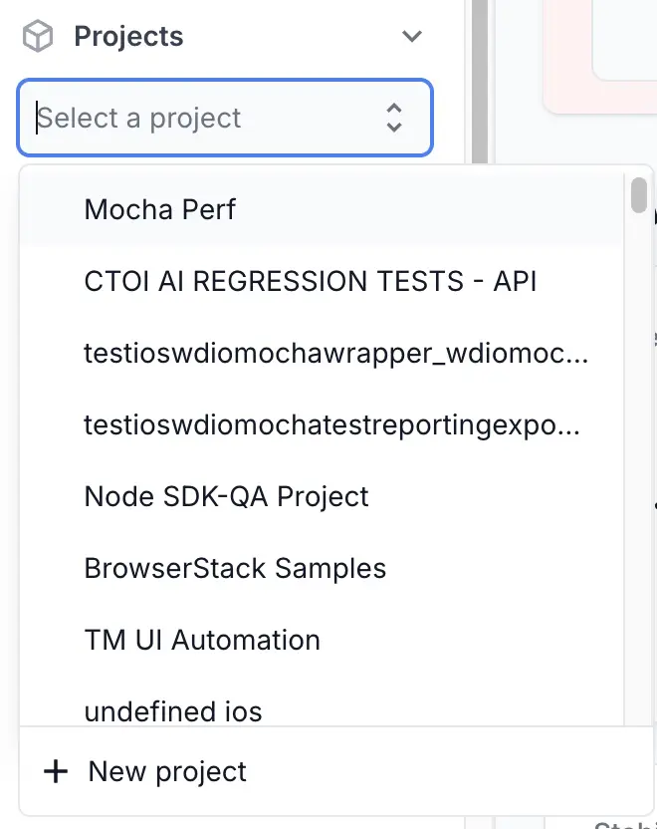Viewport: 657px width, 829px height.
Task: Click the dropdown list scrollbar thumb
Action: 638,195
